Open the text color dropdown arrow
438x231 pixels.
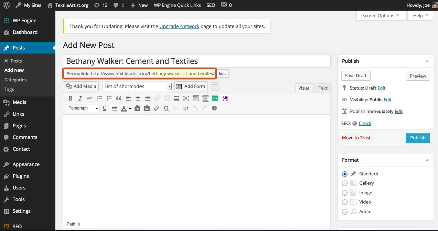point(130,108)
